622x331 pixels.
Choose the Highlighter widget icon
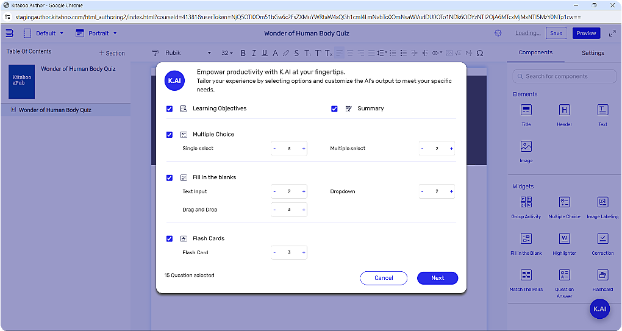(564, 239)
